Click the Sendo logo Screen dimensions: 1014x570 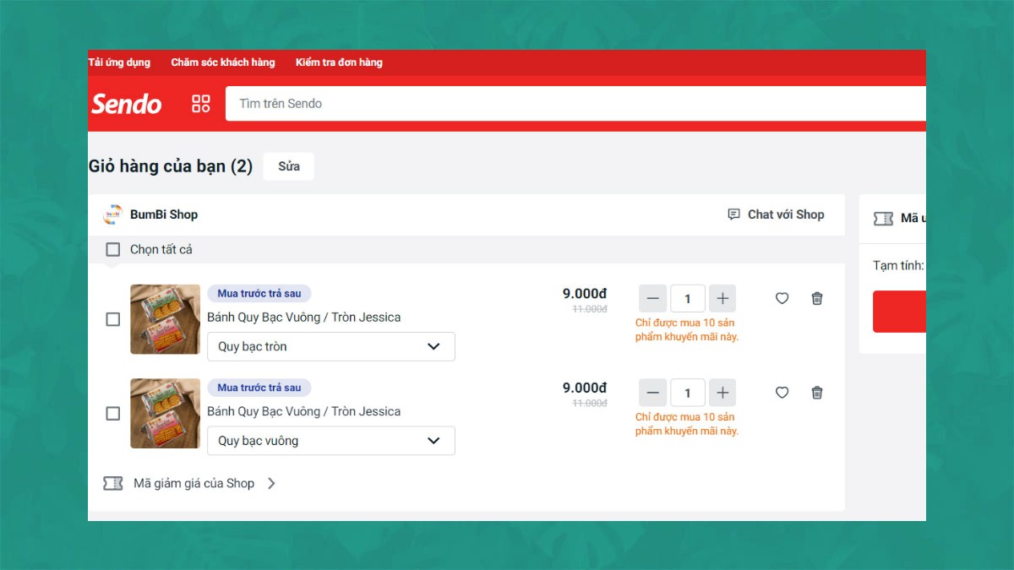[x=126, y=104]
